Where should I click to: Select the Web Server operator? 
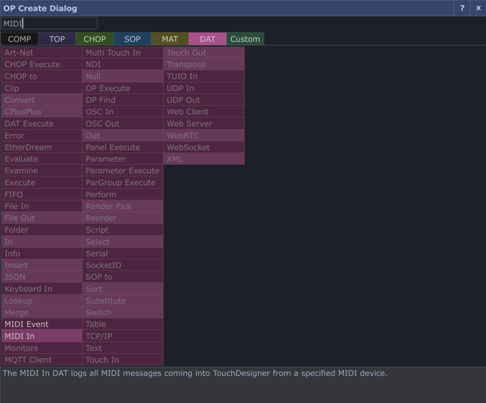[204, 124]
